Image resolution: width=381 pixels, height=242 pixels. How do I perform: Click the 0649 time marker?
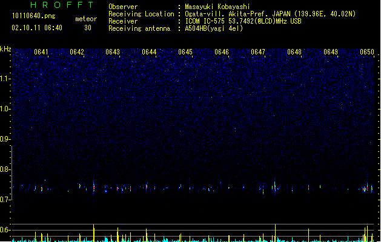point(331,52)
